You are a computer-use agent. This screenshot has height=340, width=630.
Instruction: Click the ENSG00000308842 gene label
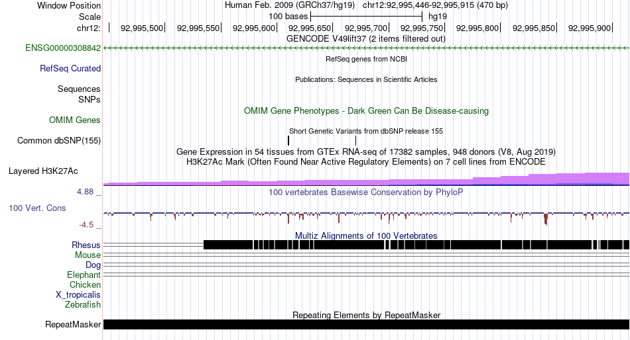[63, 48]
